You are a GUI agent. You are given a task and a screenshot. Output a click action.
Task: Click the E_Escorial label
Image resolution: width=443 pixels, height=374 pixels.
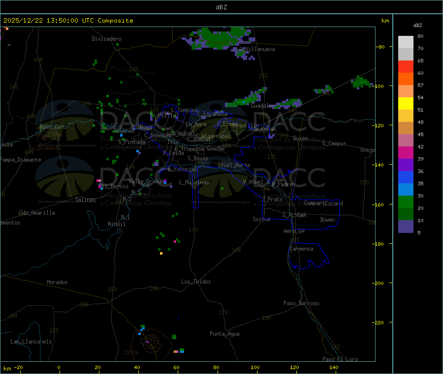tap(183, 169)
